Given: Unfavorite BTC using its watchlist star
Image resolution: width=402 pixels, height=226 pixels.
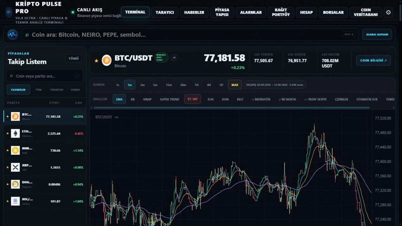Looking at the screenshot, I should (x=8, y=116).
